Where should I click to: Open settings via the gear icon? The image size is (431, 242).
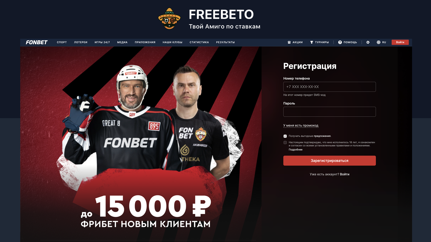(x=368, y=42)
